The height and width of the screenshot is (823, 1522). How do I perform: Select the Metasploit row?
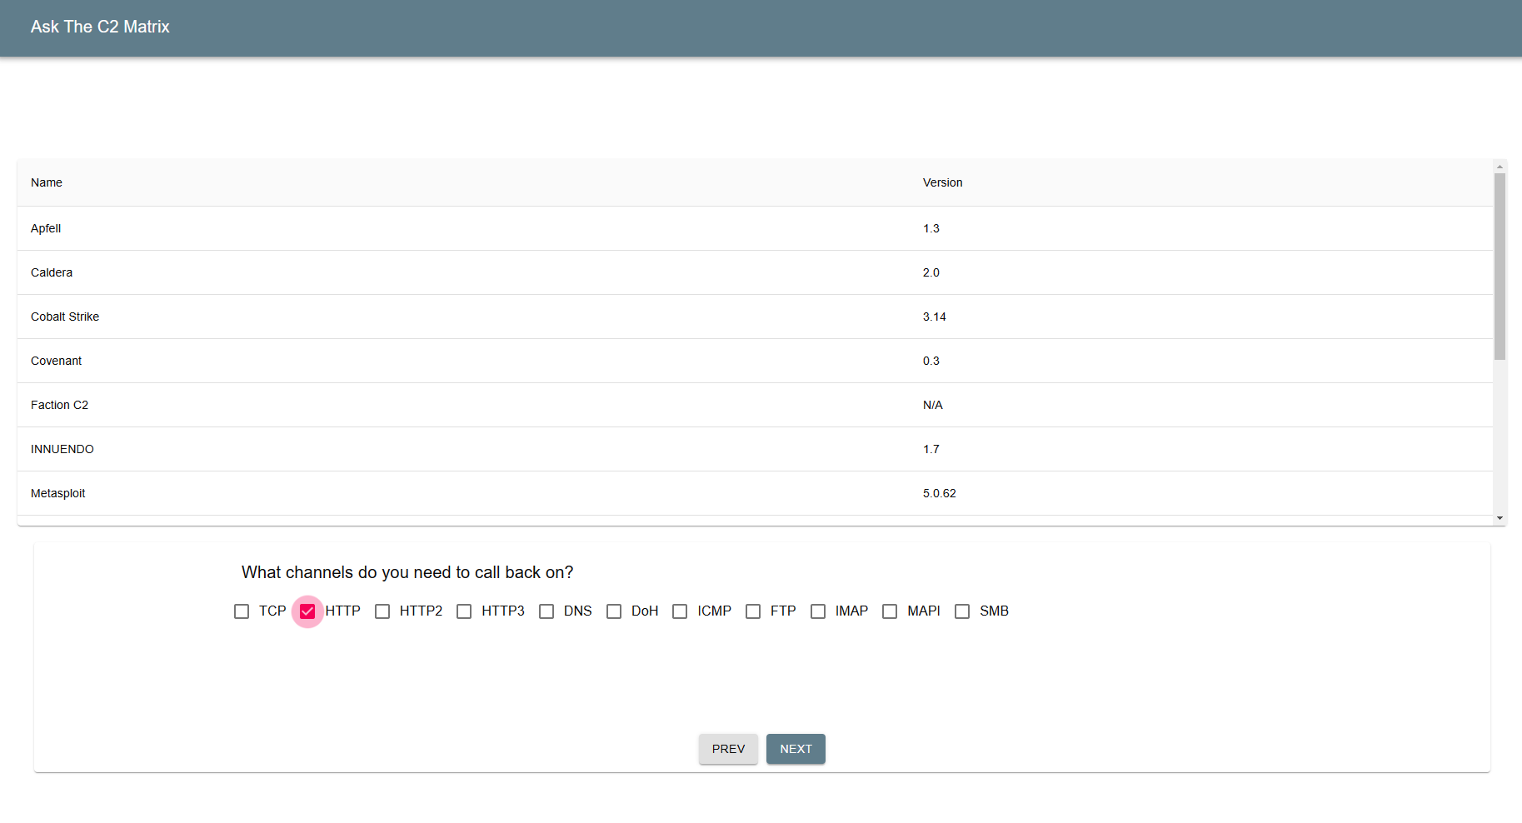(755, 493)
